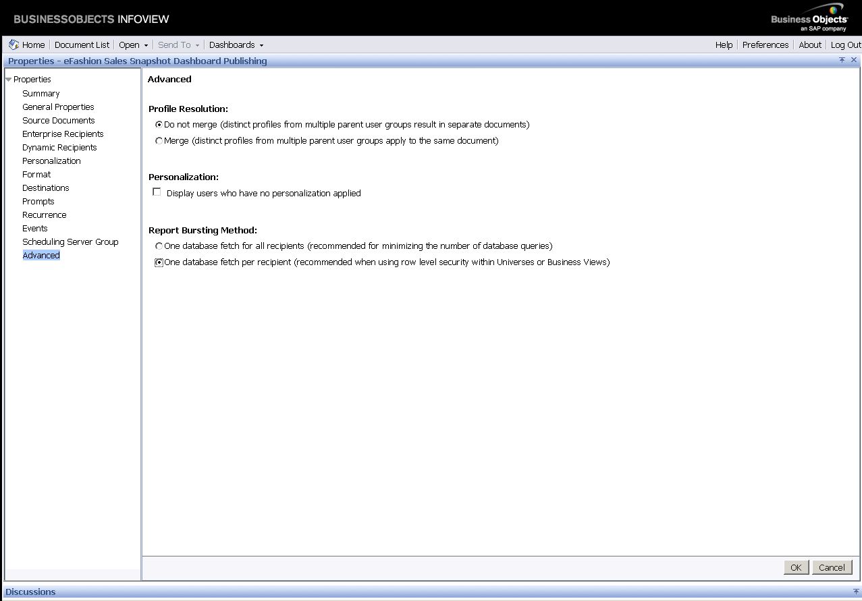Open Enterprise Recipients page

click(x=63, y=134)
